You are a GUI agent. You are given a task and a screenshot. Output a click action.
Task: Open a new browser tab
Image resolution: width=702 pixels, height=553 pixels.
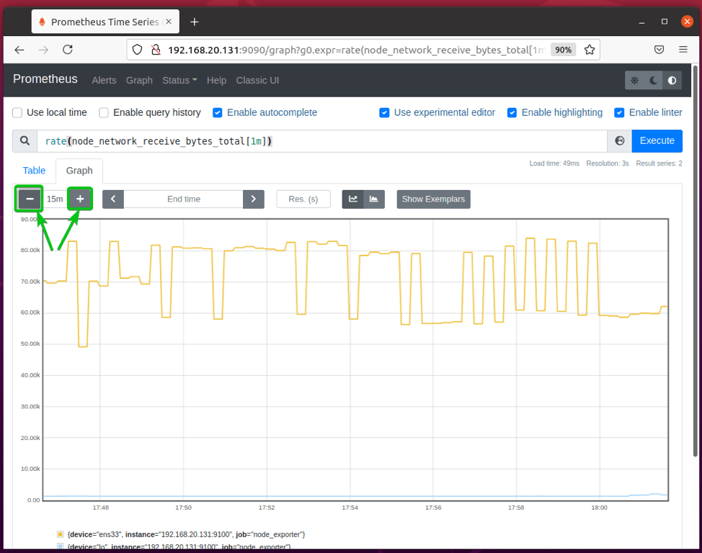195,22
